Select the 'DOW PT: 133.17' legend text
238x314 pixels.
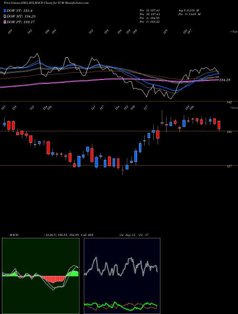click(x=21, y=22)
